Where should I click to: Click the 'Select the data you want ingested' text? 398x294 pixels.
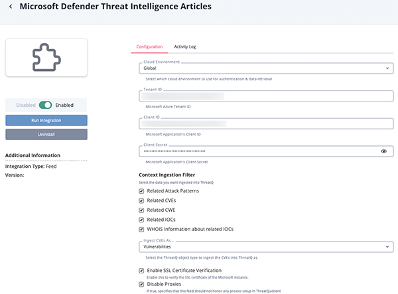pos(176,183)
